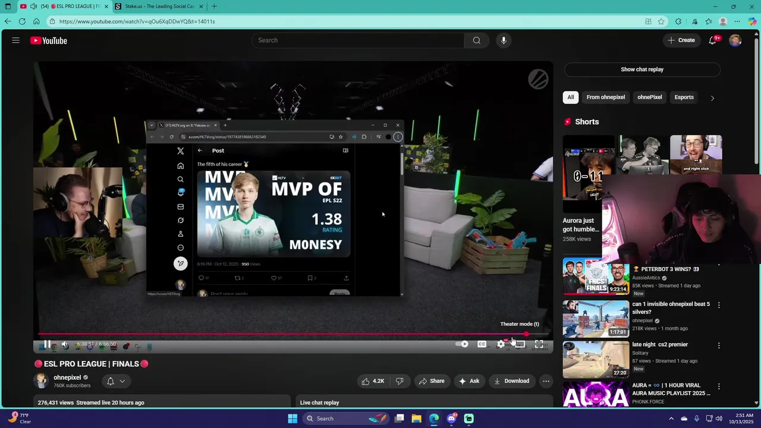Screen dimensions: 761x428
Task: Open the favorites list icon
Action: coord(709,21)
